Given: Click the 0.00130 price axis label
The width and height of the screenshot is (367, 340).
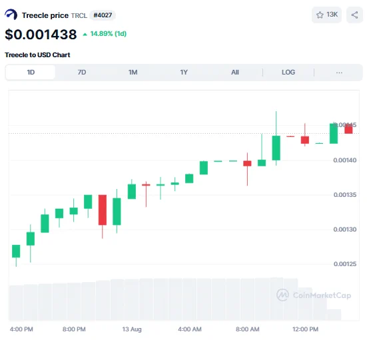Looking at the screenshot, I should point(345,230).
